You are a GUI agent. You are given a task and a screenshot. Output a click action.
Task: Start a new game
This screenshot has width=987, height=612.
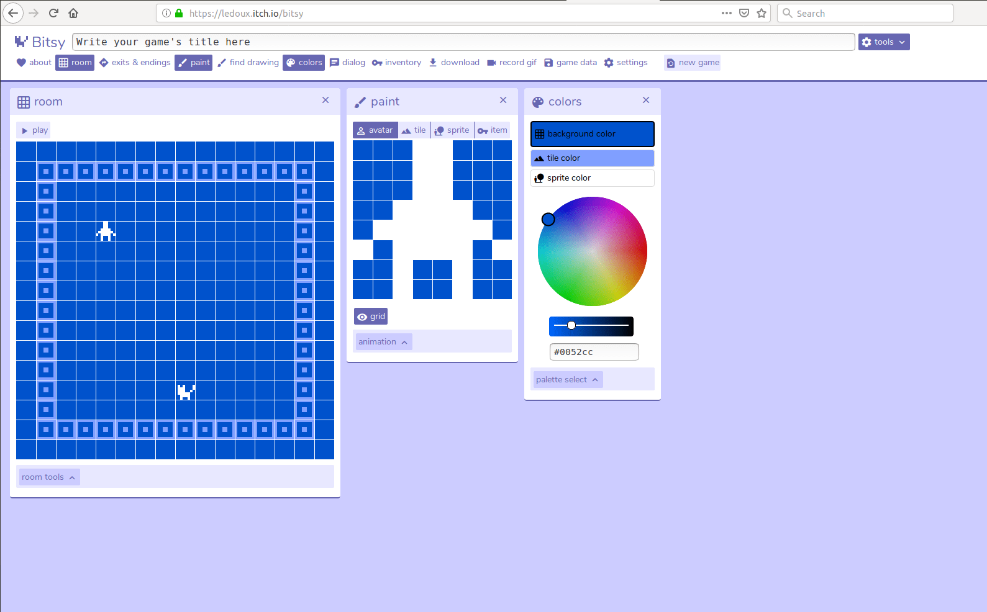[693, 63]
